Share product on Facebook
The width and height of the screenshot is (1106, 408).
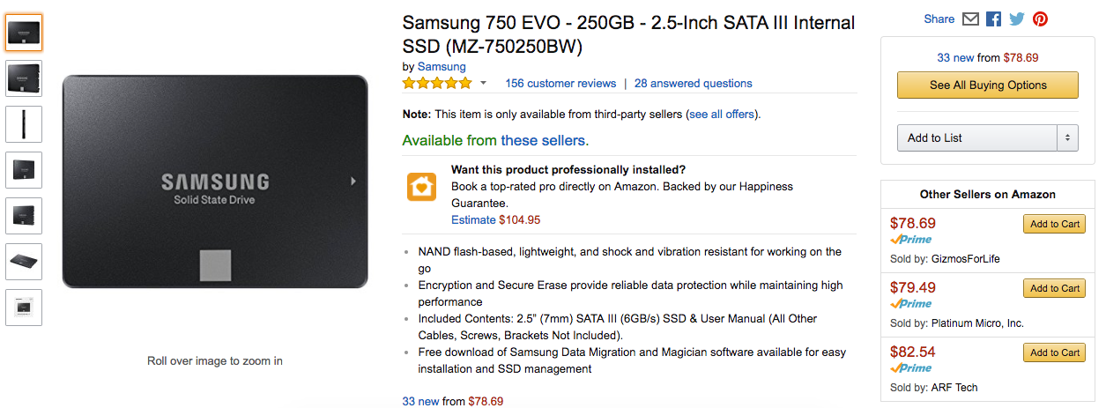993,19
